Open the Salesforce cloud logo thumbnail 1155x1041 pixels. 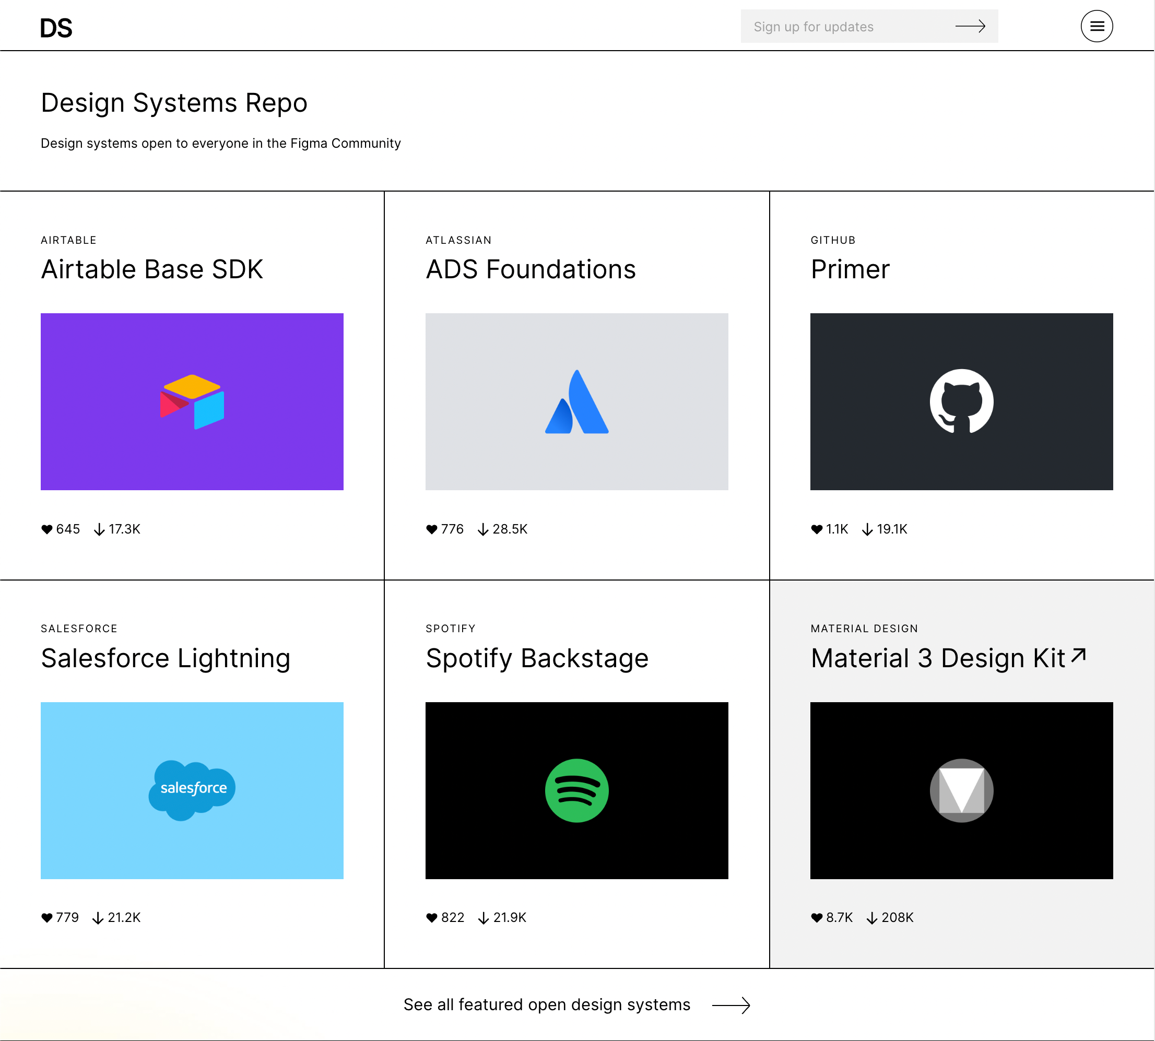[x=192, y=790]
